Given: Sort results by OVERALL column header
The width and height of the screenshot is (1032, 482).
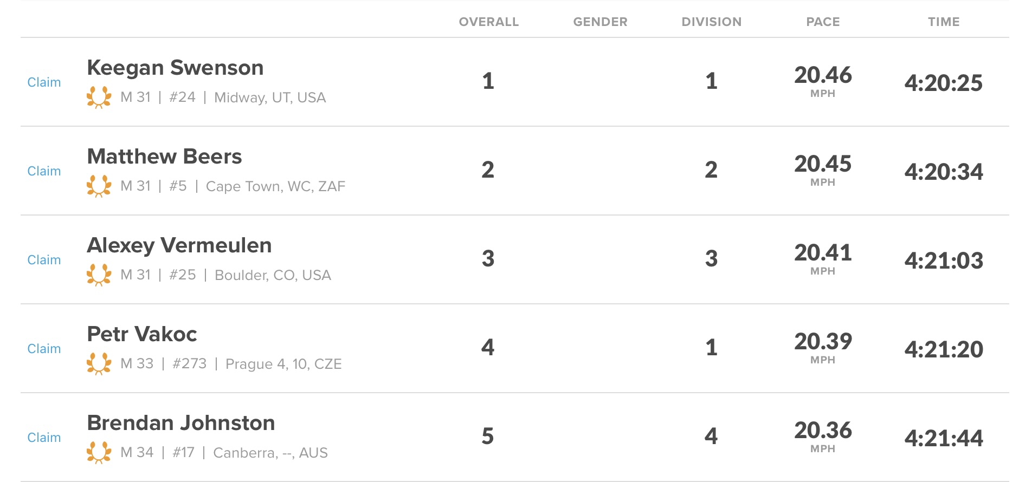Looking at the screenshot, I should click(489, 22).
